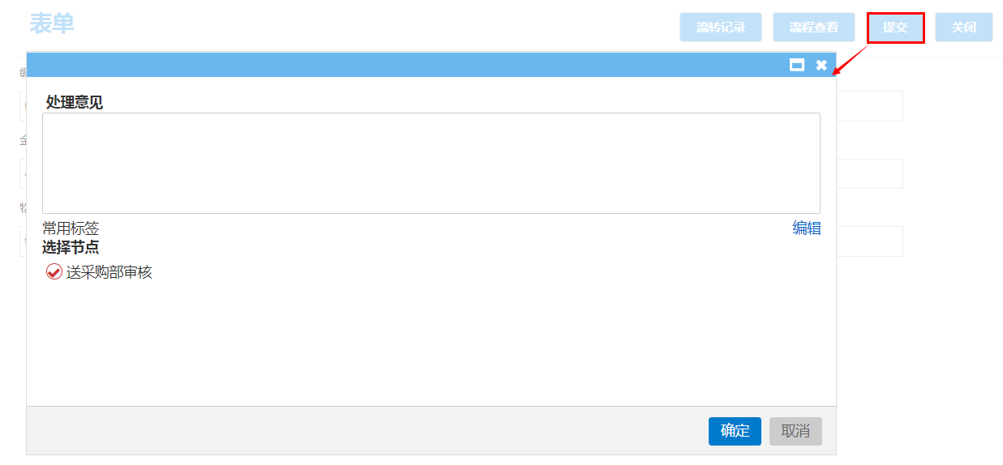Click the gray dialog footer bar
The width and height of the screenshot is (1003, 465).
(365, 431)
